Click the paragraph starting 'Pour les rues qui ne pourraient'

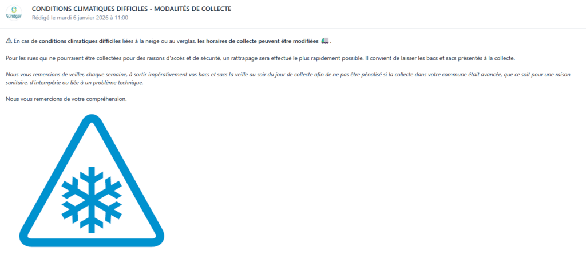[x=260, y=59]
